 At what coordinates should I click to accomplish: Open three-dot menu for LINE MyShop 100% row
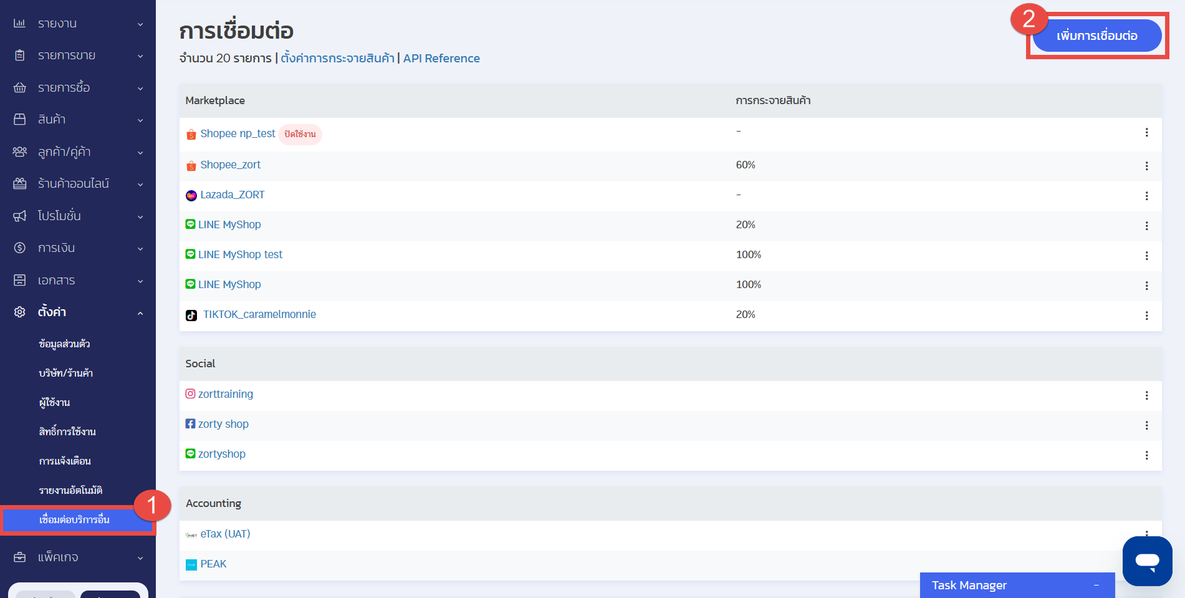point(1146,286)
